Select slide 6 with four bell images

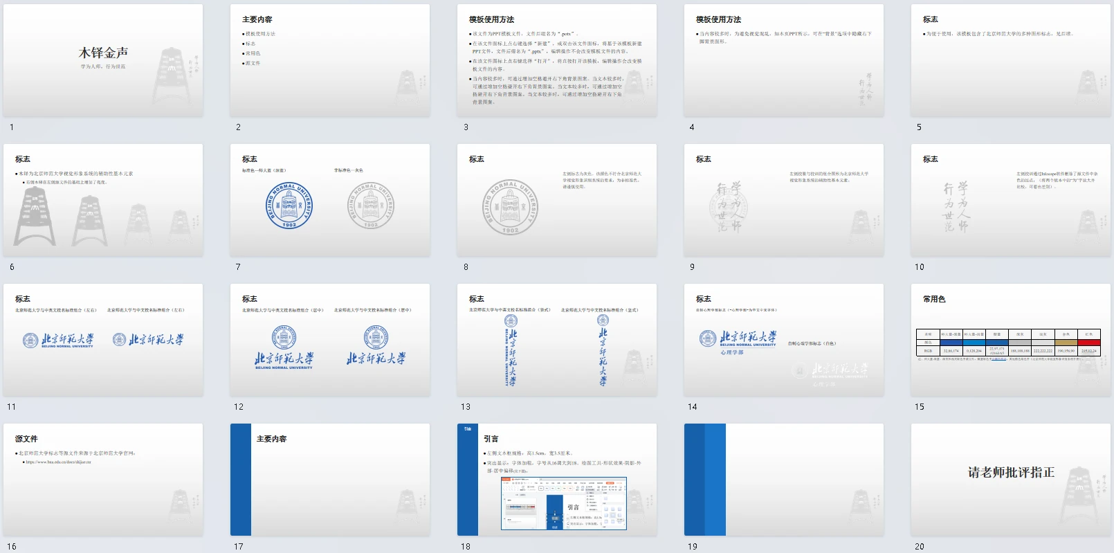[103, 201]
